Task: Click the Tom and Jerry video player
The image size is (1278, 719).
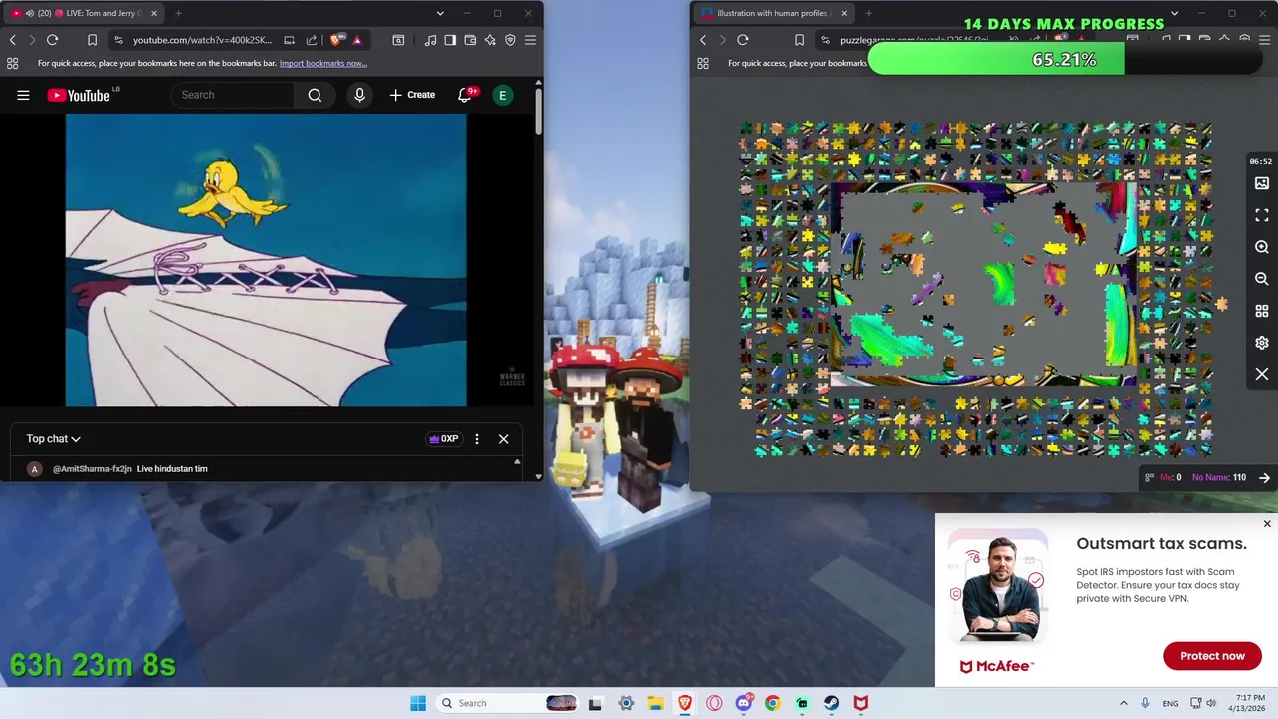Action: tap(267, 261)
